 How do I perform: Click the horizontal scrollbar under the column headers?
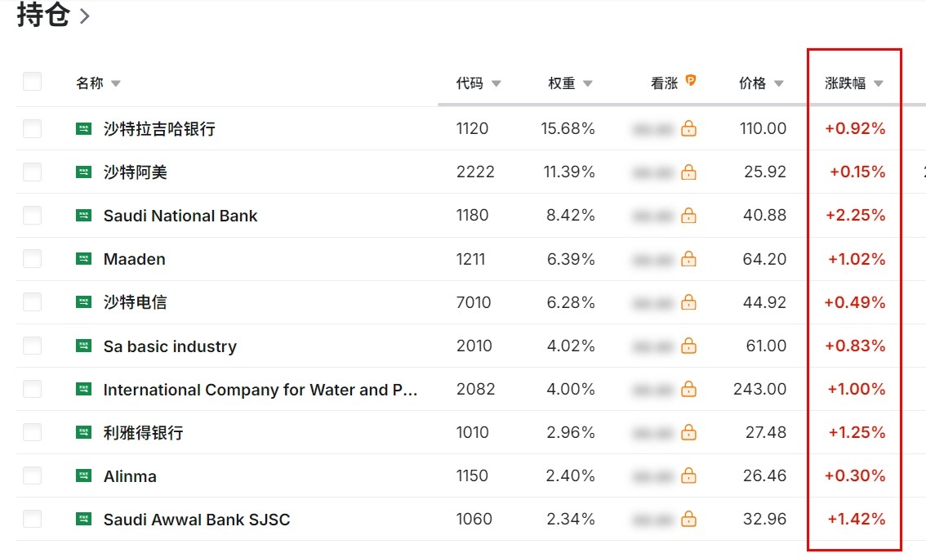[x=682, y=105]
